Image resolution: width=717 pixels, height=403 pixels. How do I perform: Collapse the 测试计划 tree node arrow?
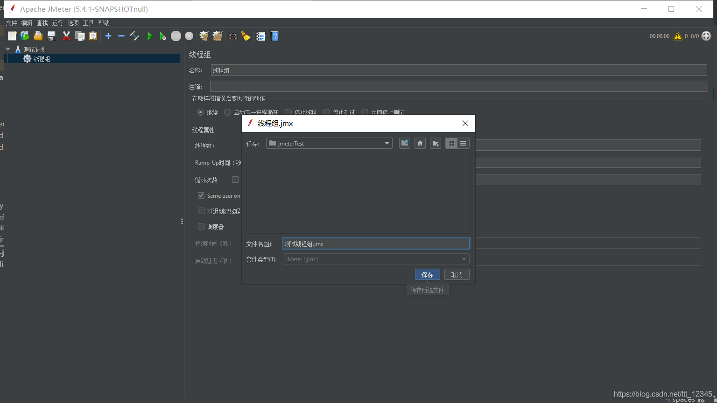click(8, 49)
